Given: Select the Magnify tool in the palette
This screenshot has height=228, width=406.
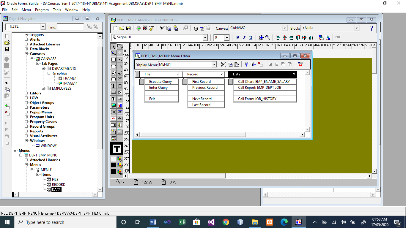Looking at the screenshot, I should click(x=114, y=53).
